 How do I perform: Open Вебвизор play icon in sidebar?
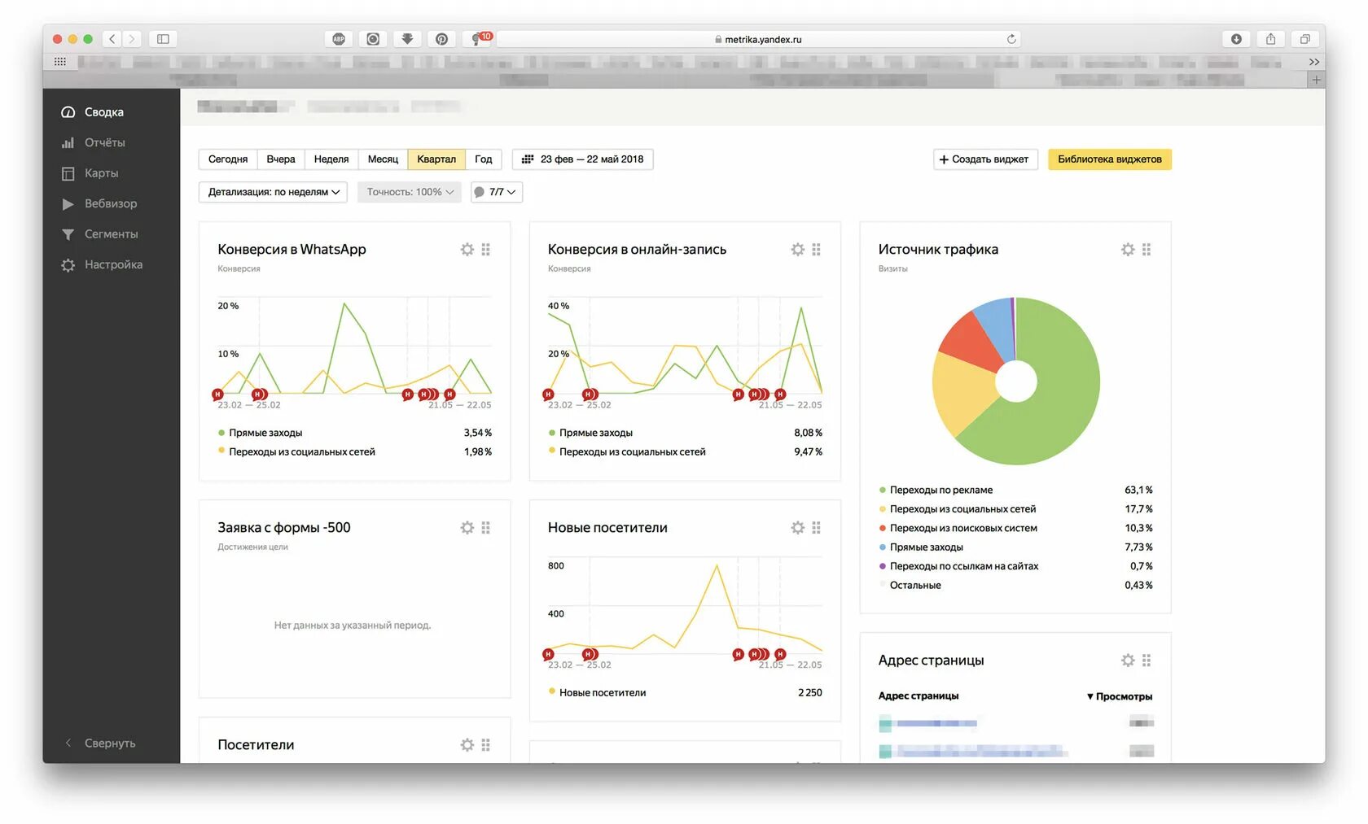click(68, 203)
